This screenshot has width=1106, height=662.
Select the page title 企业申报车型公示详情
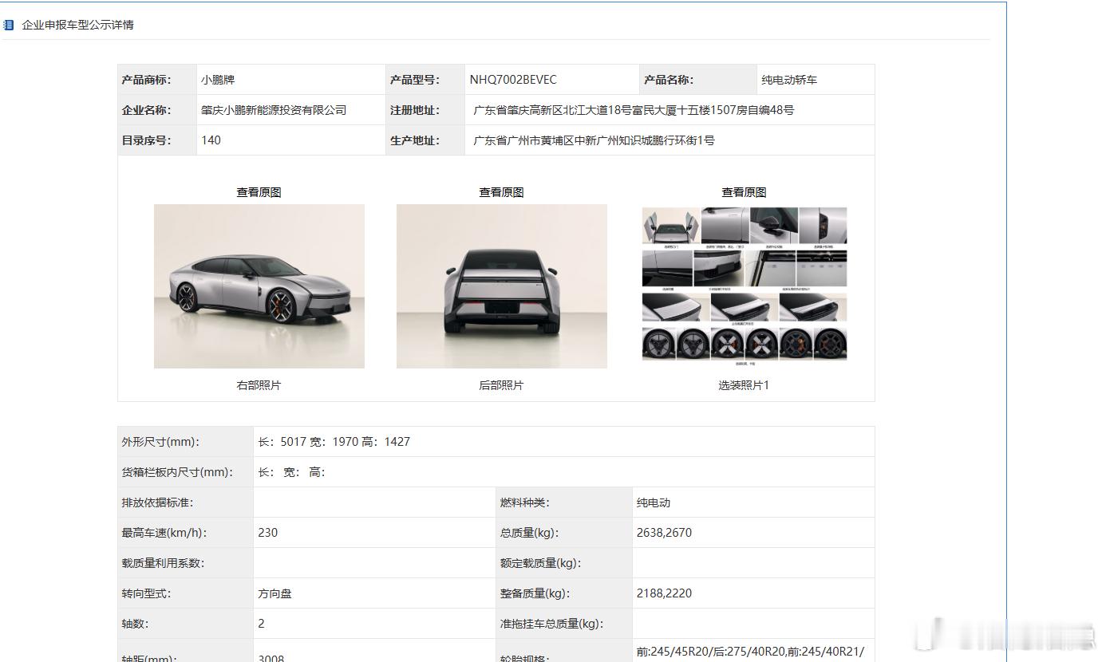click(x=77, y=25)
